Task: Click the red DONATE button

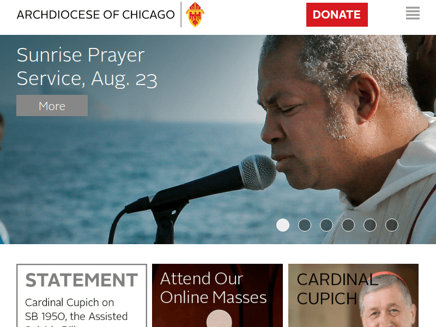Action: point(337,15)
